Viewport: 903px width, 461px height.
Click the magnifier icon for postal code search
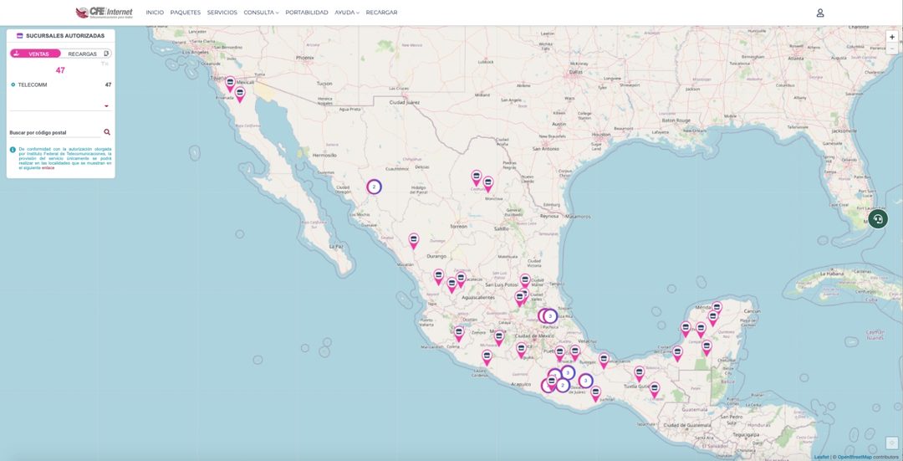106,132
